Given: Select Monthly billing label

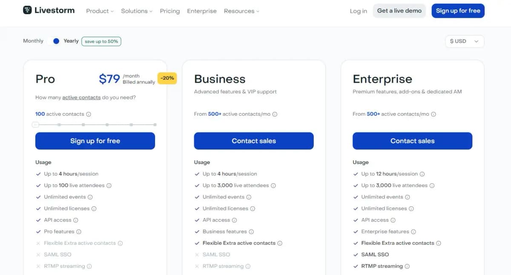Looking at the screenshot, I should [x=33, y=41].
